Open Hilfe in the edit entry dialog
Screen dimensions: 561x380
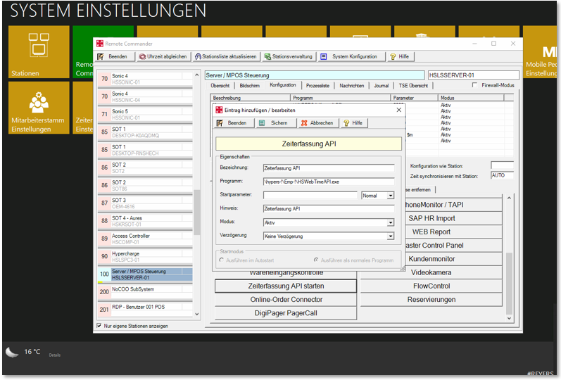[x=354, y=122]
